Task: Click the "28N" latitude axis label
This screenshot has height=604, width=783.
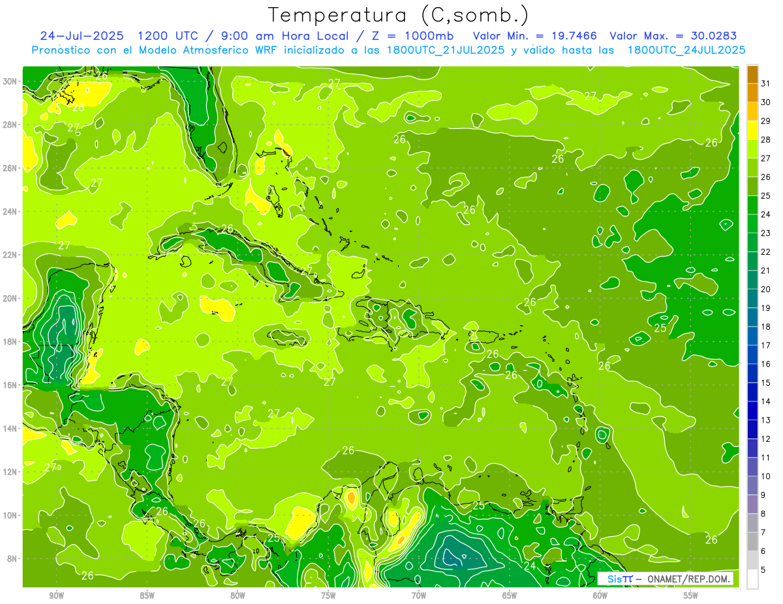Action: pos(10,124)
